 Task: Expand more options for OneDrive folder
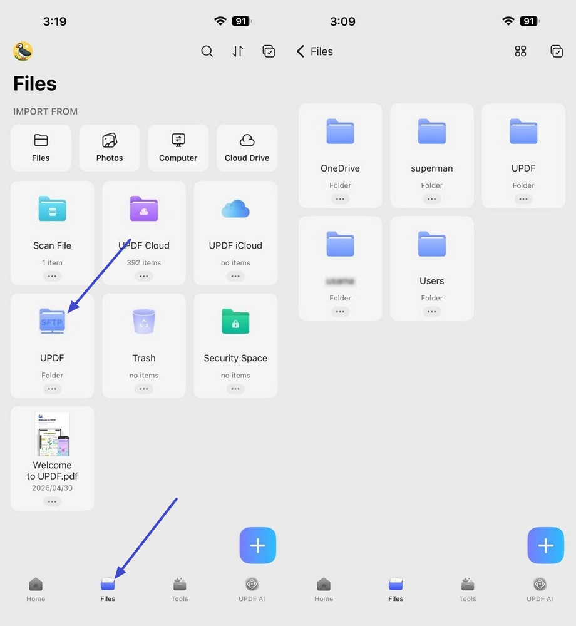340,199
